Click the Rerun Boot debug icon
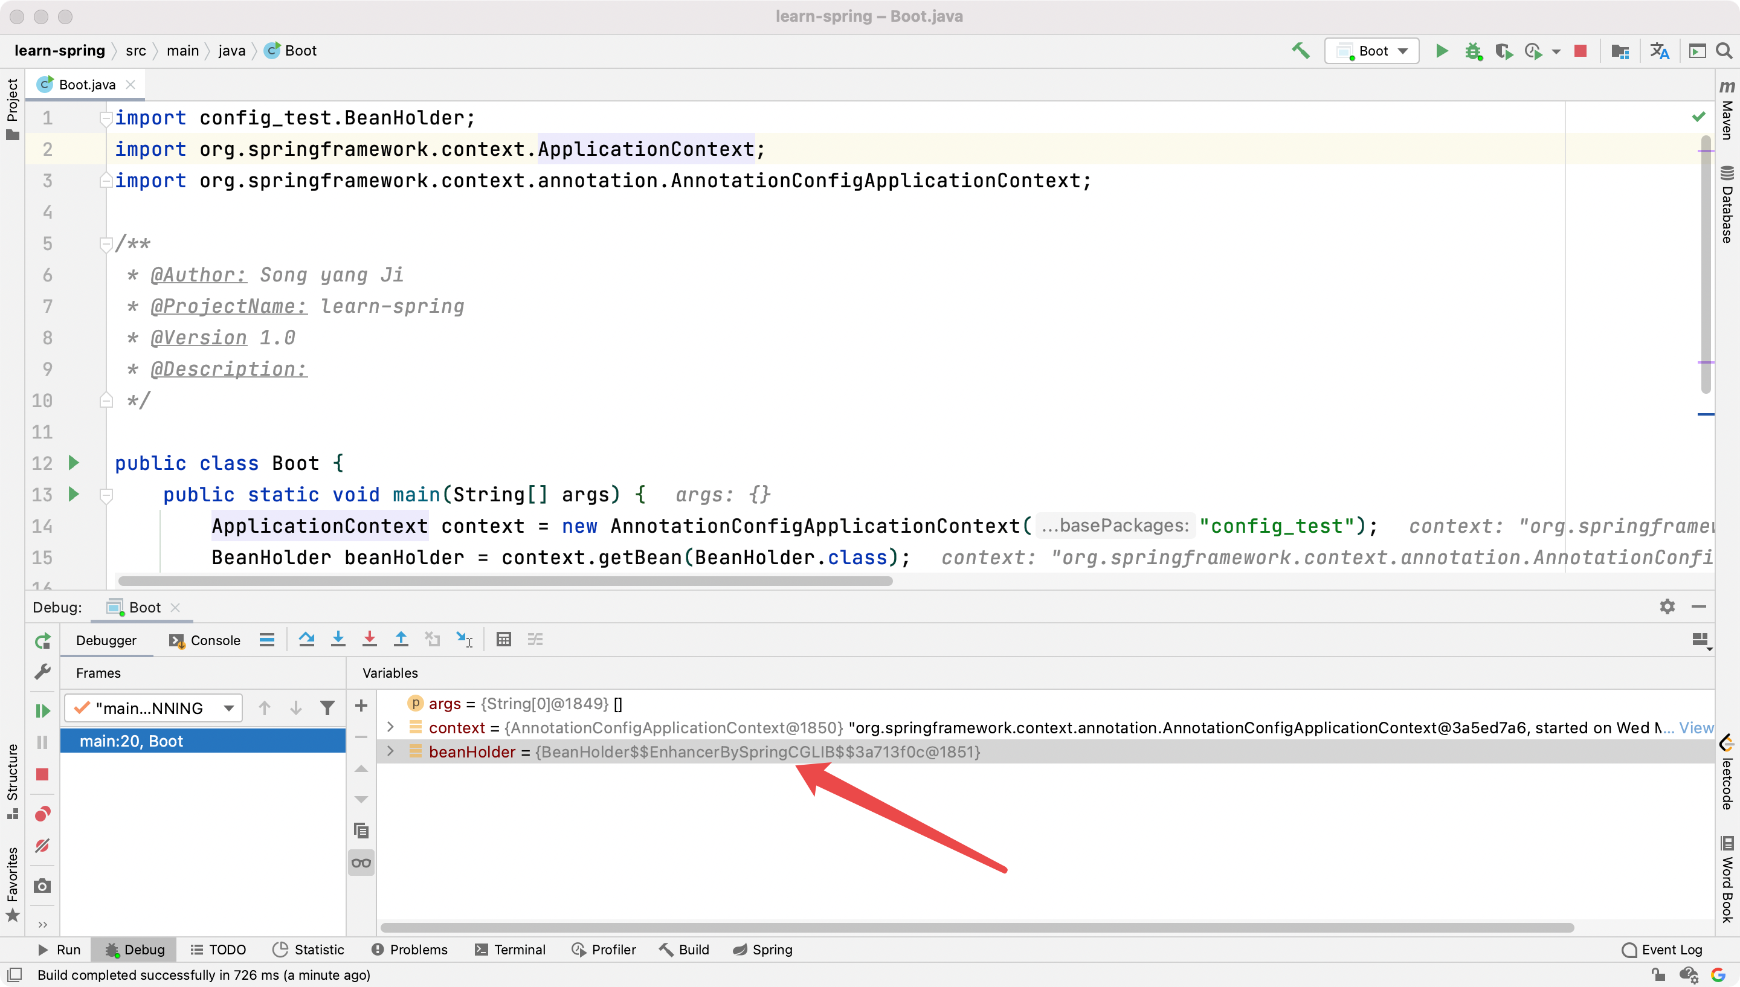Screen dimensions: 1740x987 pos(42,641)
